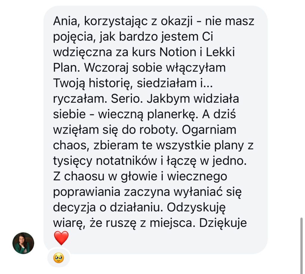Click the word 'Ogarniam' in the message
This screenshot has width=305, height=274.
click(209, 130)
